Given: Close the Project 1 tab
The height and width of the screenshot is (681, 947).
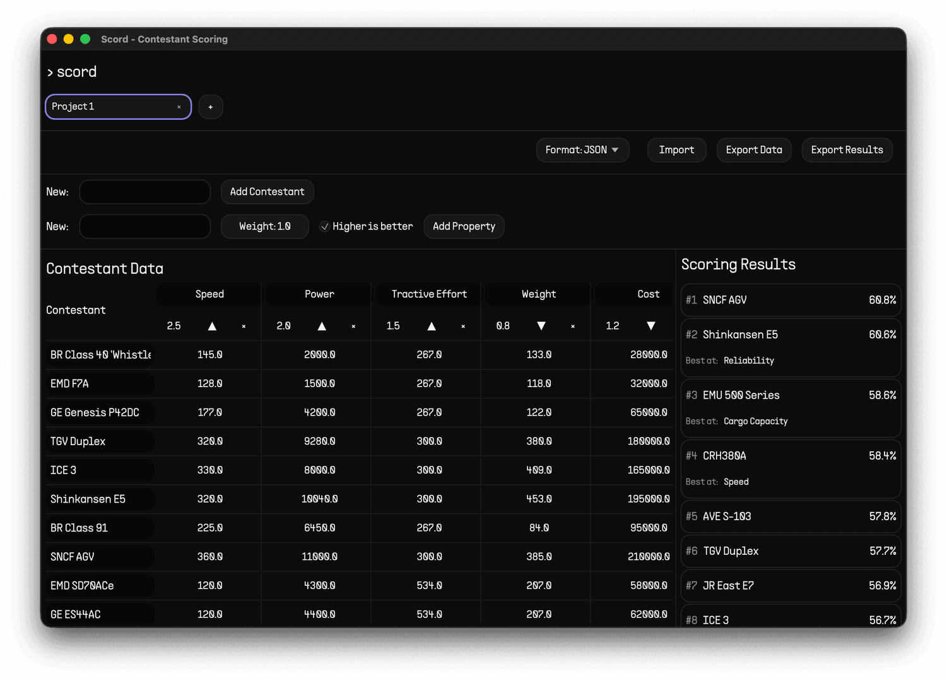Looking at the screenshot, I should 179,107.
